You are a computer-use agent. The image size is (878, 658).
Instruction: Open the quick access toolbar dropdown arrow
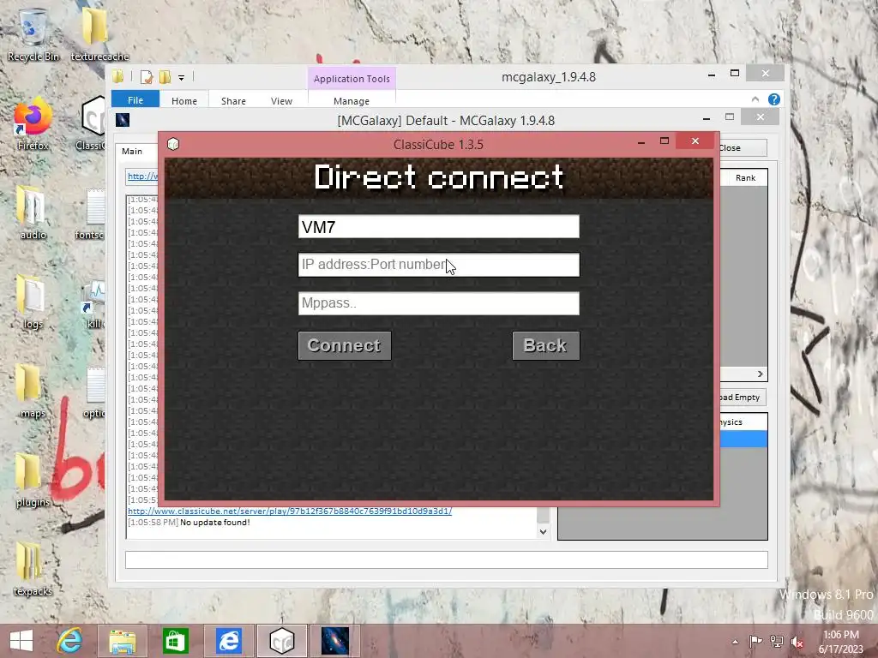182,78
